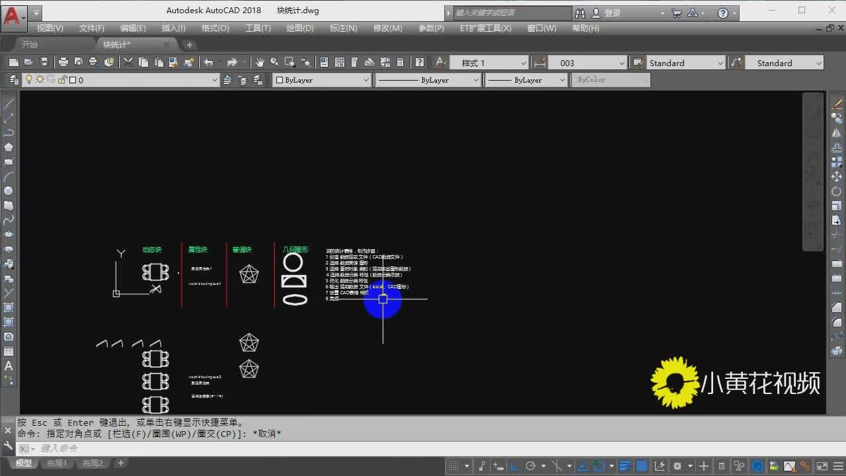The image size is (846, 476).
Task: Click the navigation bar on canvas
Action: (x=812, y=172)
